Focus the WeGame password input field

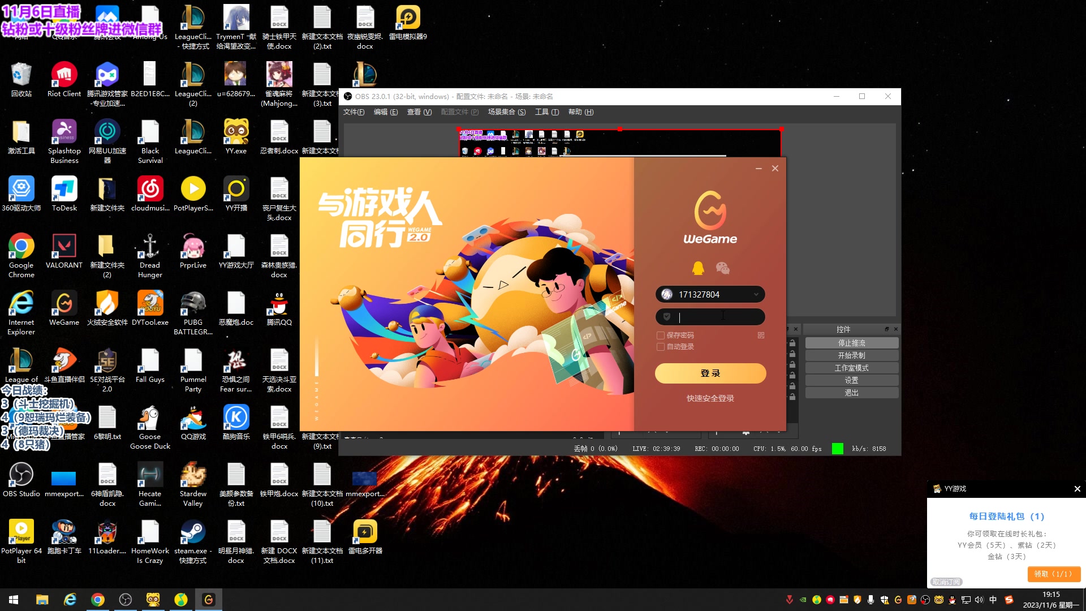(x=718, y=317)
